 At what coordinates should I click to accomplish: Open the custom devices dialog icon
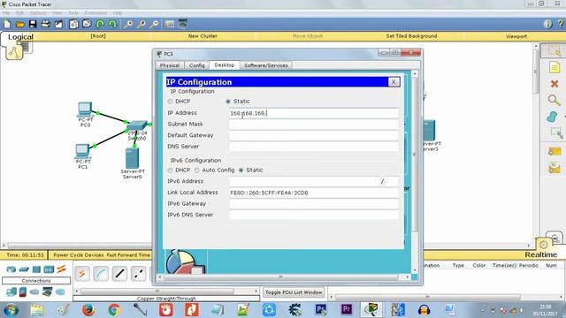pyautogui.click(x=182, y=24)
